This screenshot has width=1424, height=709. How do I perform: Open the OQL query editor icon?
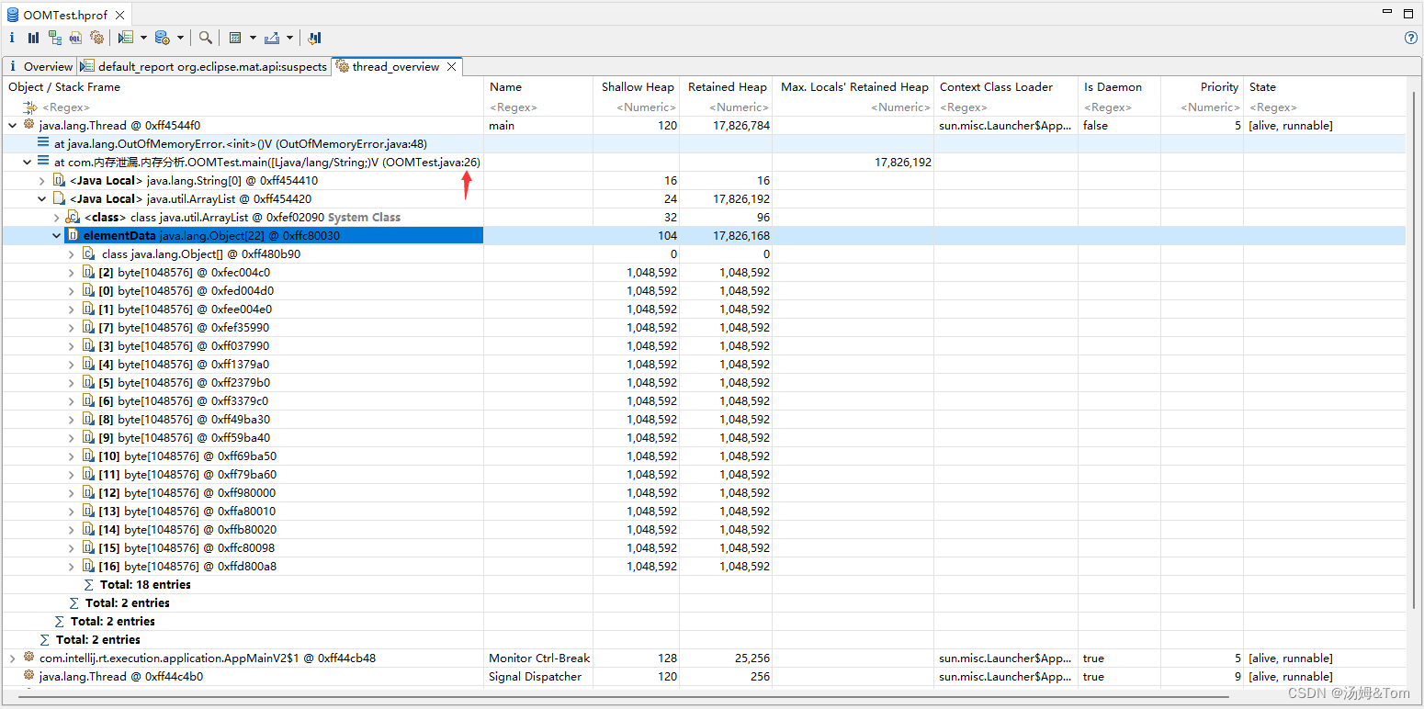(x=75, y=38)
